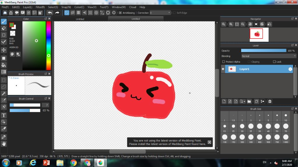Image resolution: width=298 pixels, height=167 pixels.
Task: Choose brush size 1000
Action: click(x=286, y=138)
